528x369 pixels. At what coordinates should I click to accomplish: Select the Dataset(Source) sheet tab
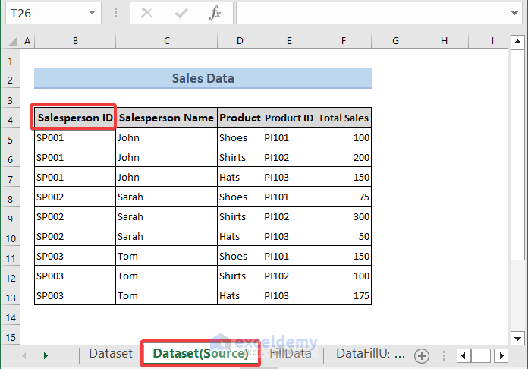[200, 354]
